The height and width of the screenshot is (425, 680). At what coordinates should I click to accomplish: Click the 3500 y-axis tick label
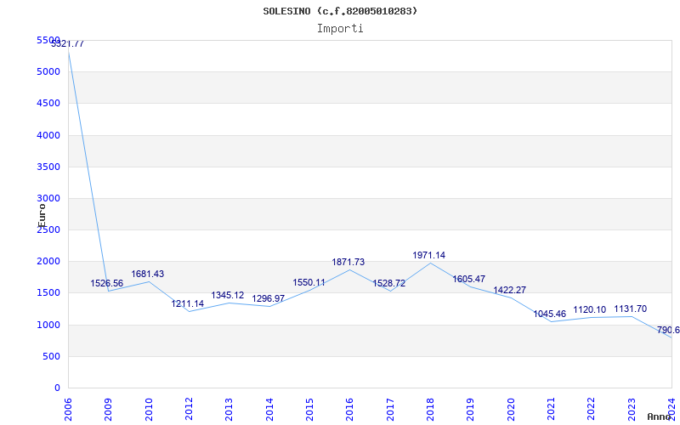(48, 167)
